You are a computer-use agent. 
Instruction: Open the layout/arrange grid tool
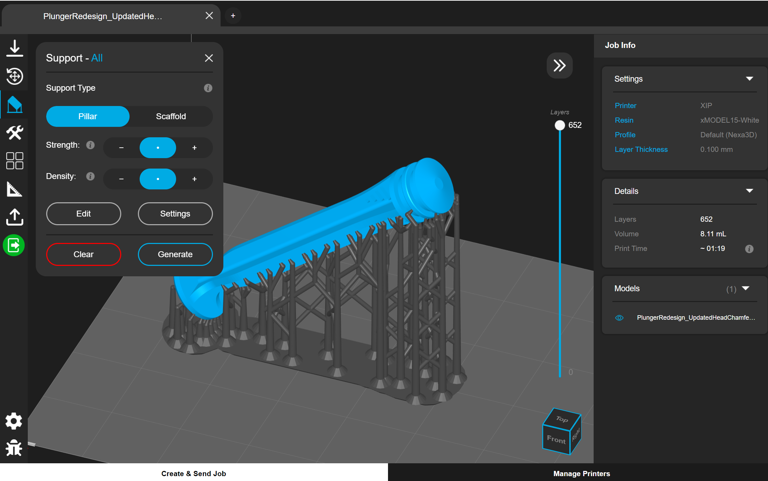point(14,161)
